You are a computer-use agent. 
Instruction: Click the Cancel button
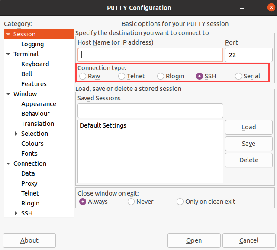tap(249, 240)
